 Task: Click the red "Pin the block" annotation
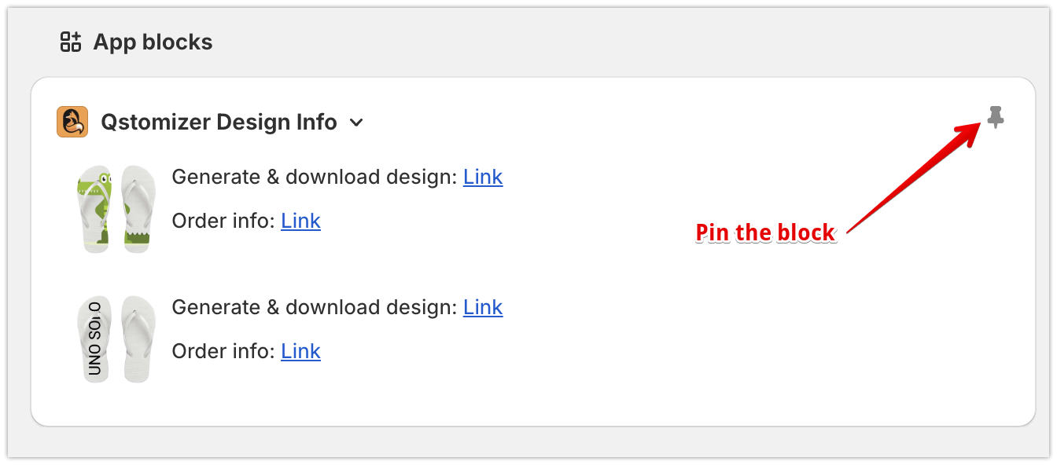765,233
